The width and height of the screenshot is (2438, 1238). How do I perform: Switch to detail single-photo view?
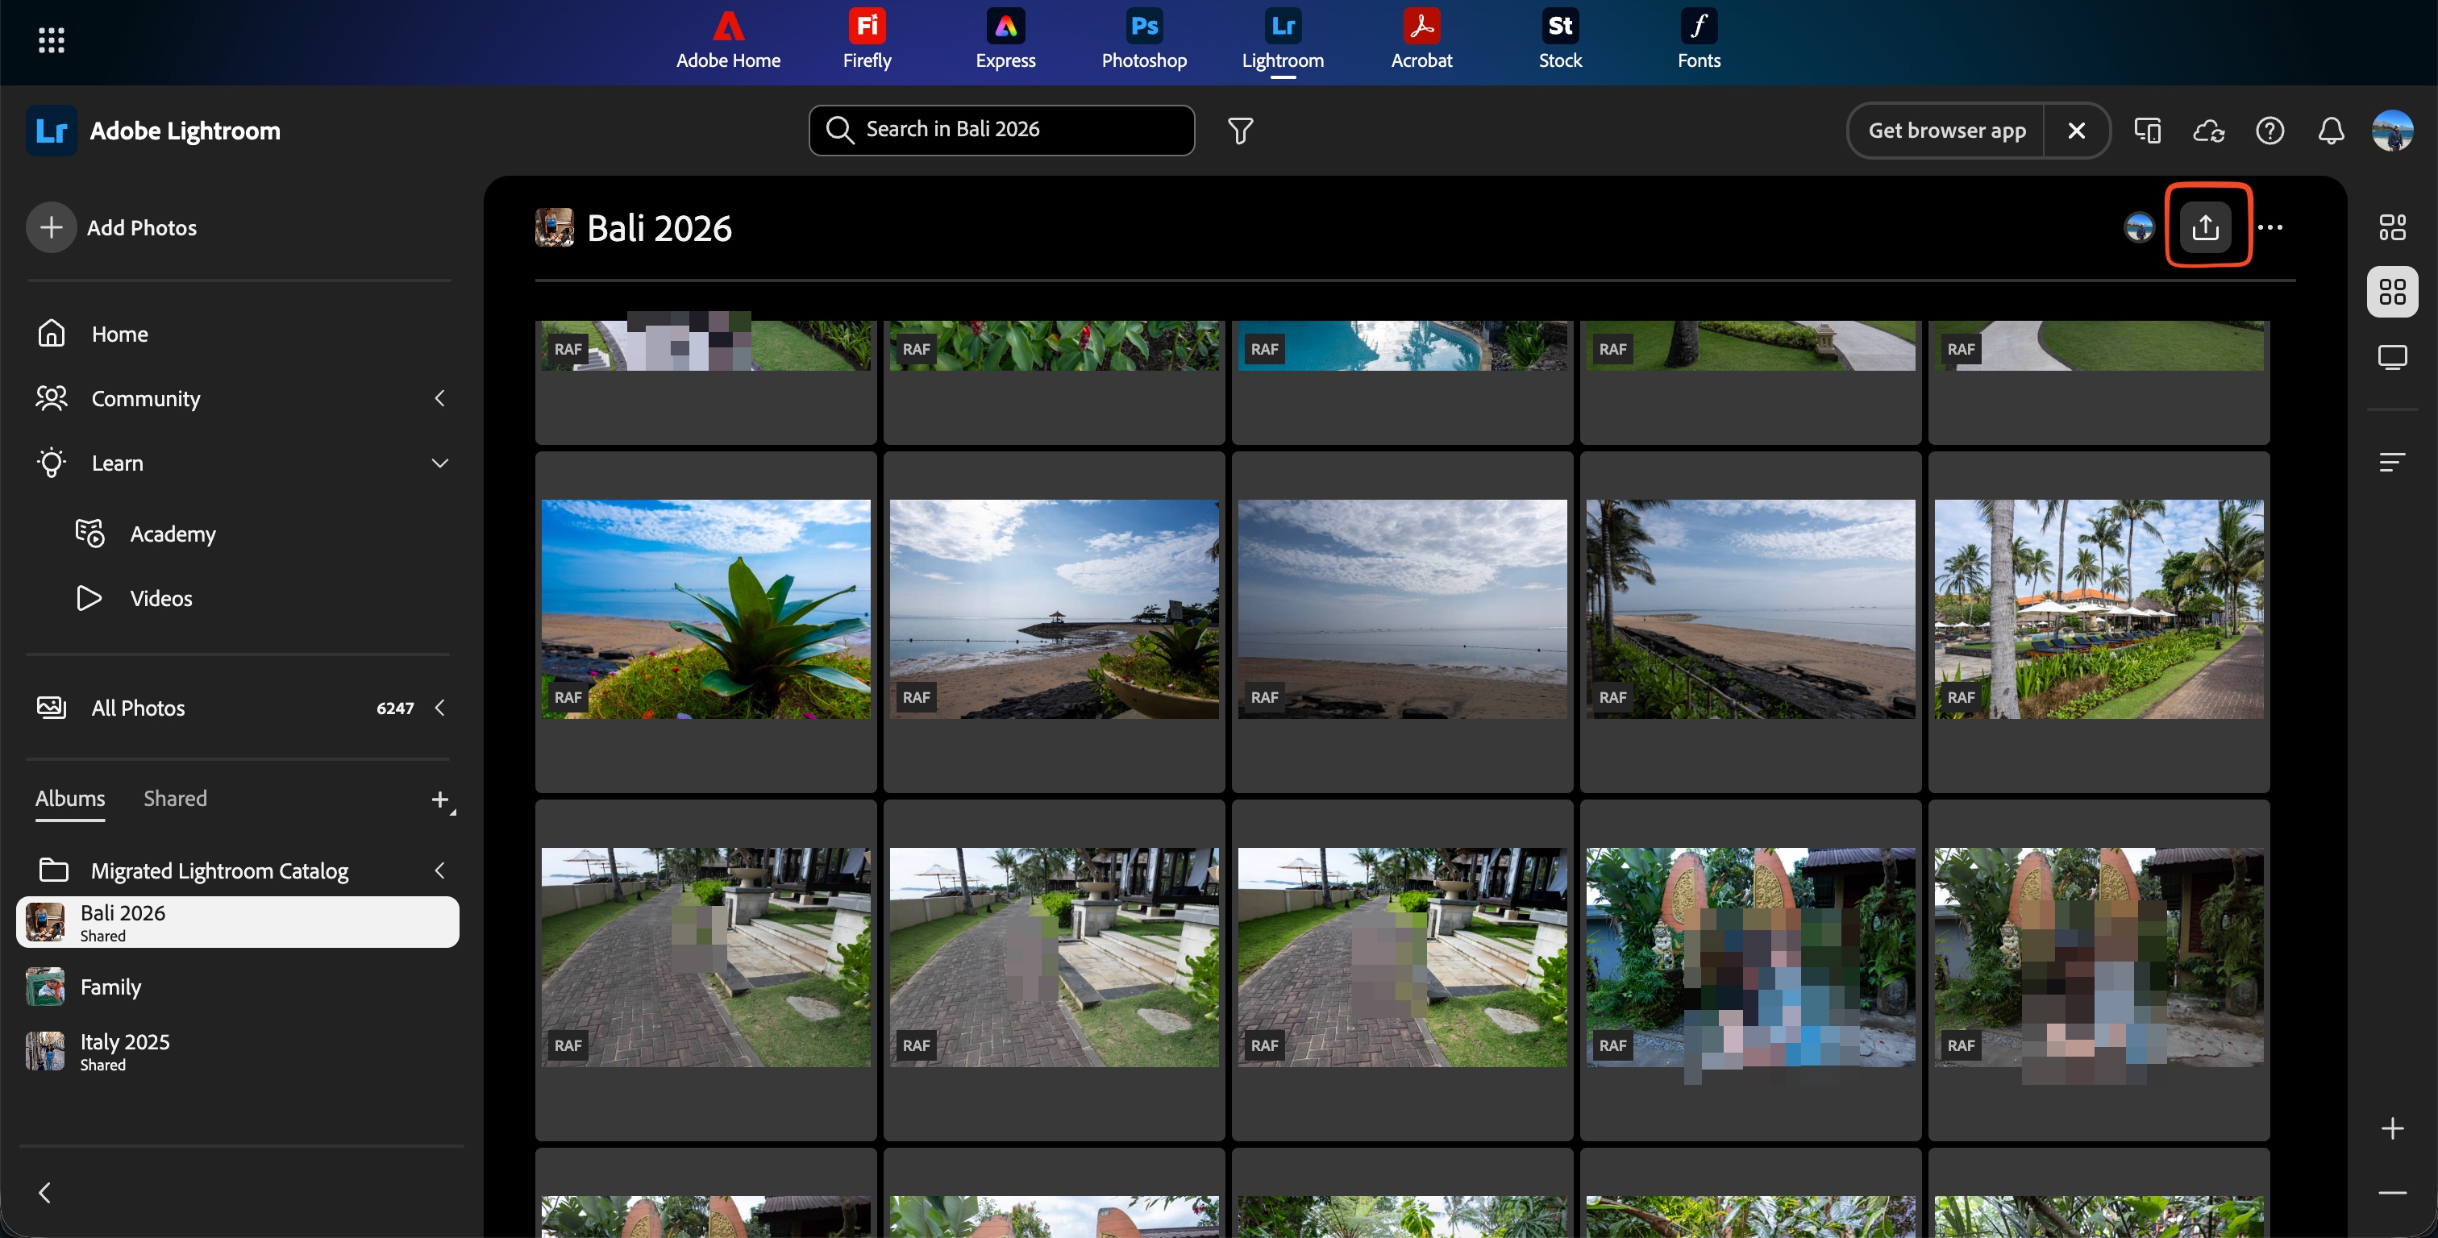tap(2391, 357)
